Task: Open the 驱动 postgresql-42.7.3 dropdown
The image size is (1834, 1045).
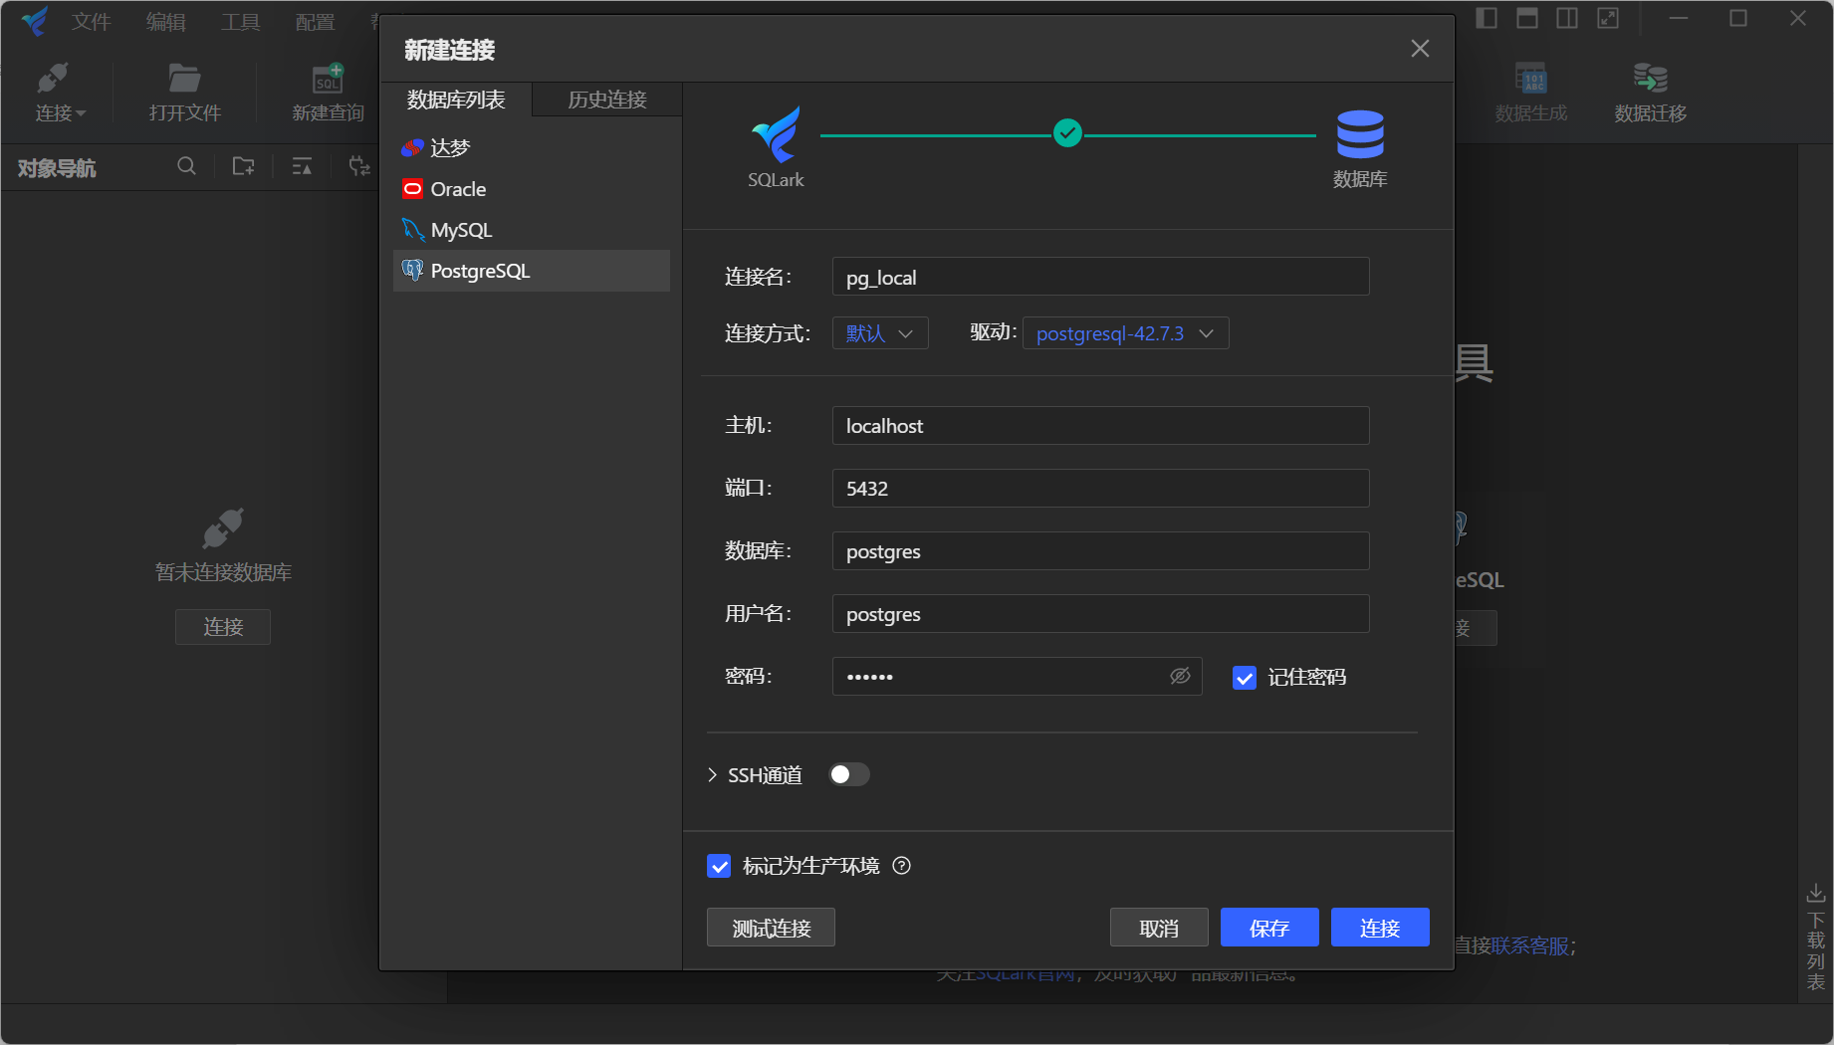Action: point(1126,333)
